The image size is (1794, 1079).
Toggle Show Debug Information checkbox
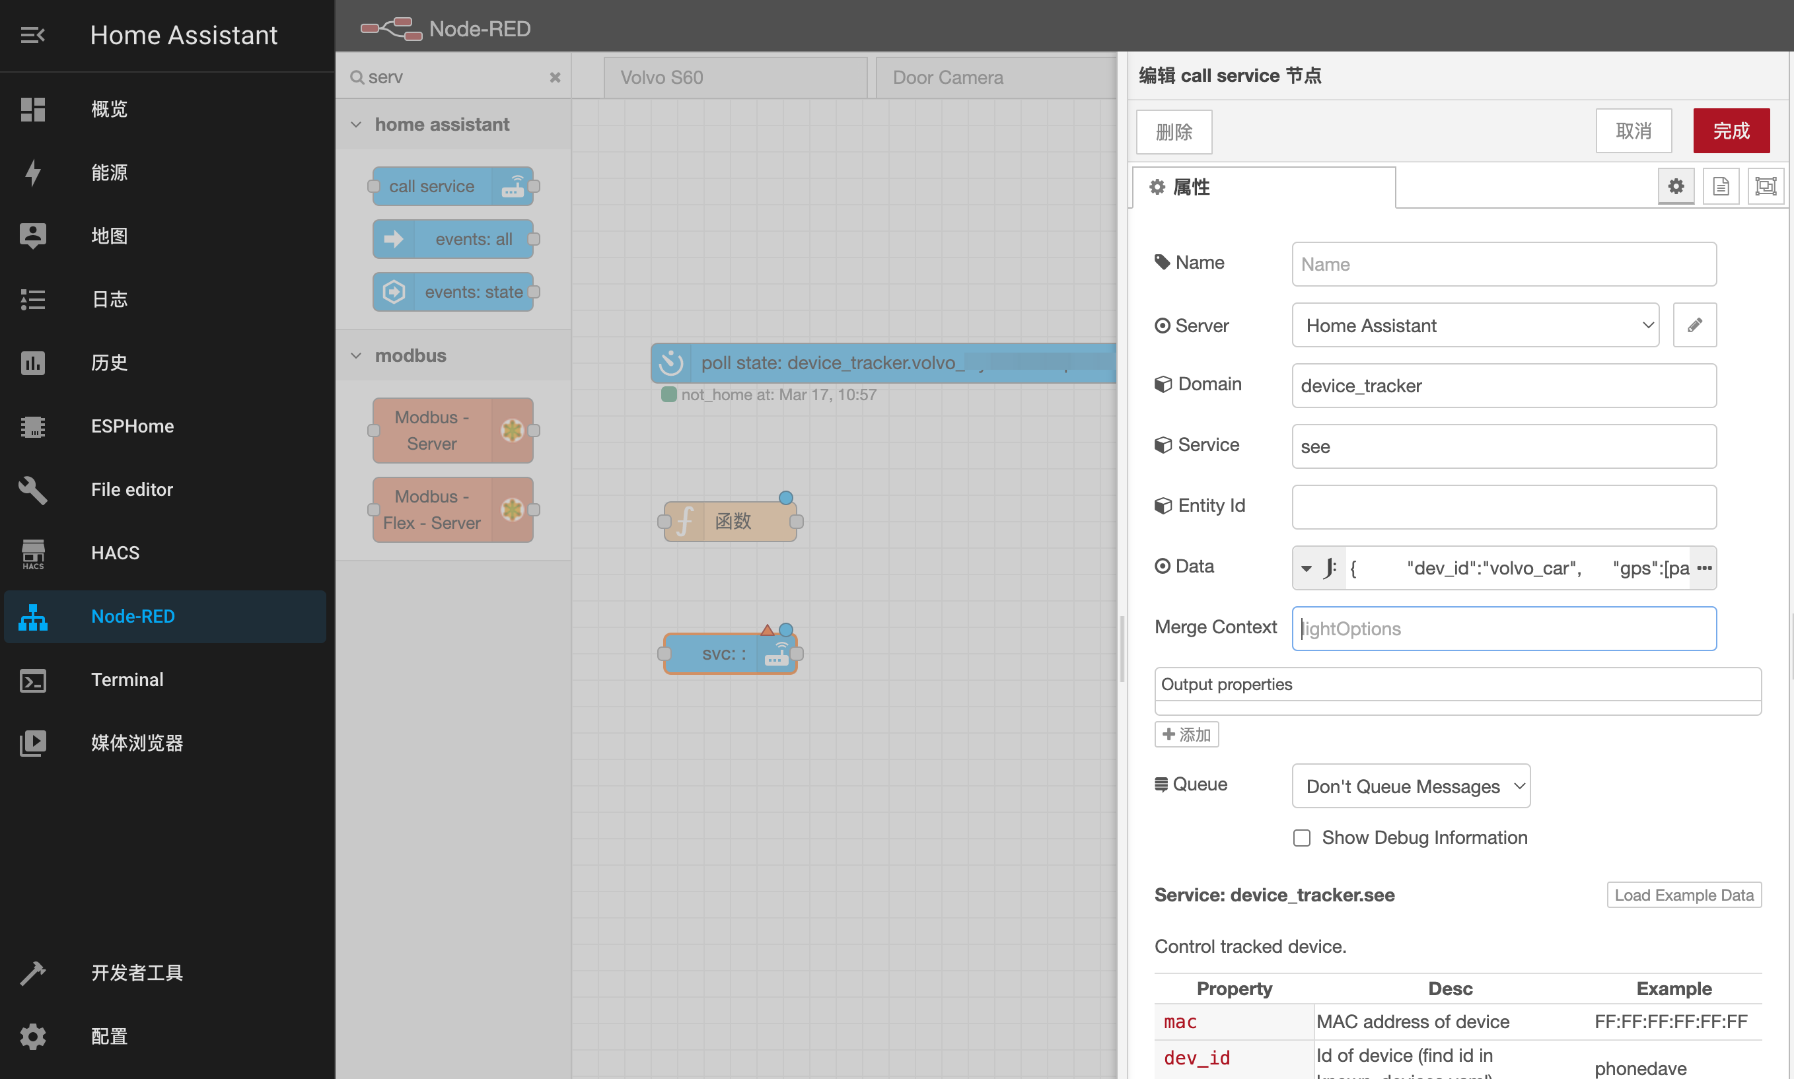tap(1302, 837)
